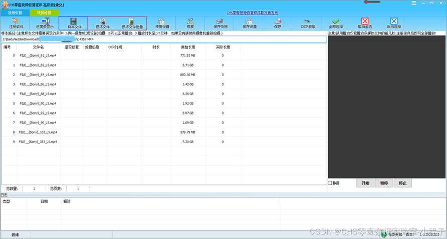Click 全部选择 select all
Screen dimensions: 447x239
[336, 23]
